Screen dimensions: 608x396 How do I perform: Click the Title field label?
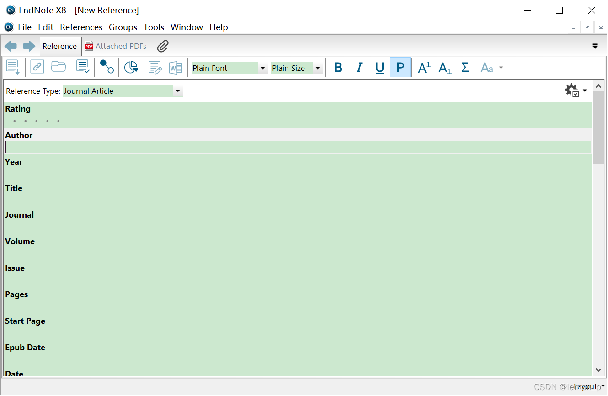pos(14,188)
